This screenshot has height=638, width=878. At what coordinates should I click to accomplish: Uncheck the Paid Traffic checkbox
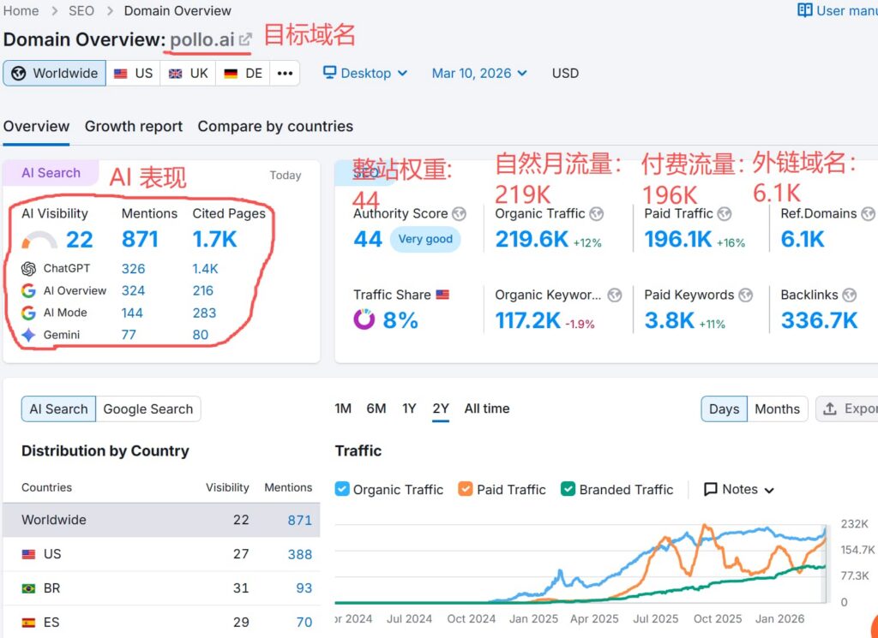pos(466,489)
